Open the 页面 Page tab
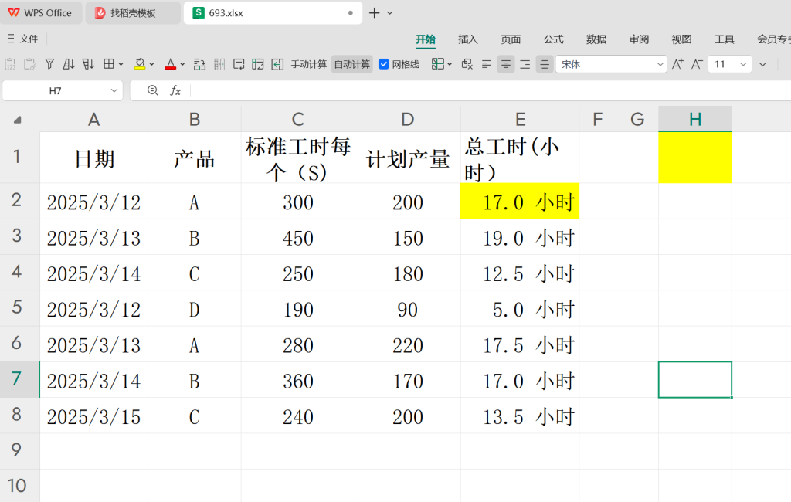This screenshot has width=791, height=502. (x=511, y=39)
